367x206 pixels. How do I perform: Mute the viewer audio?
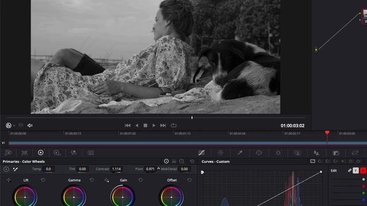point(30,125)
